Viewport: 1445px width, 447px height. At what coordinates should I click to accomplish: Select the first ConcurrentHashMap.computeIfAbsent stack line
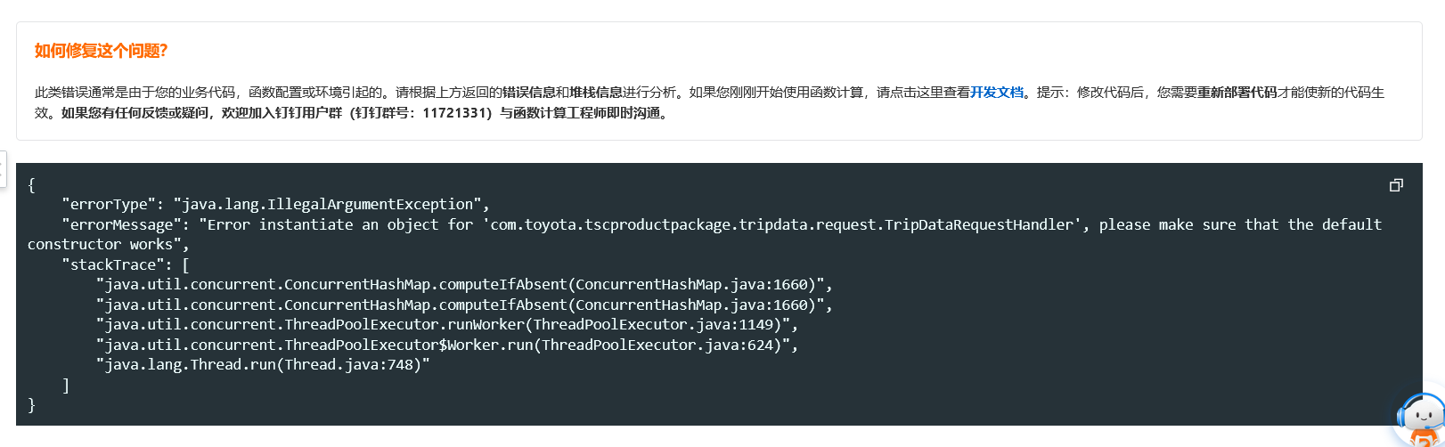tap(464, 285)
